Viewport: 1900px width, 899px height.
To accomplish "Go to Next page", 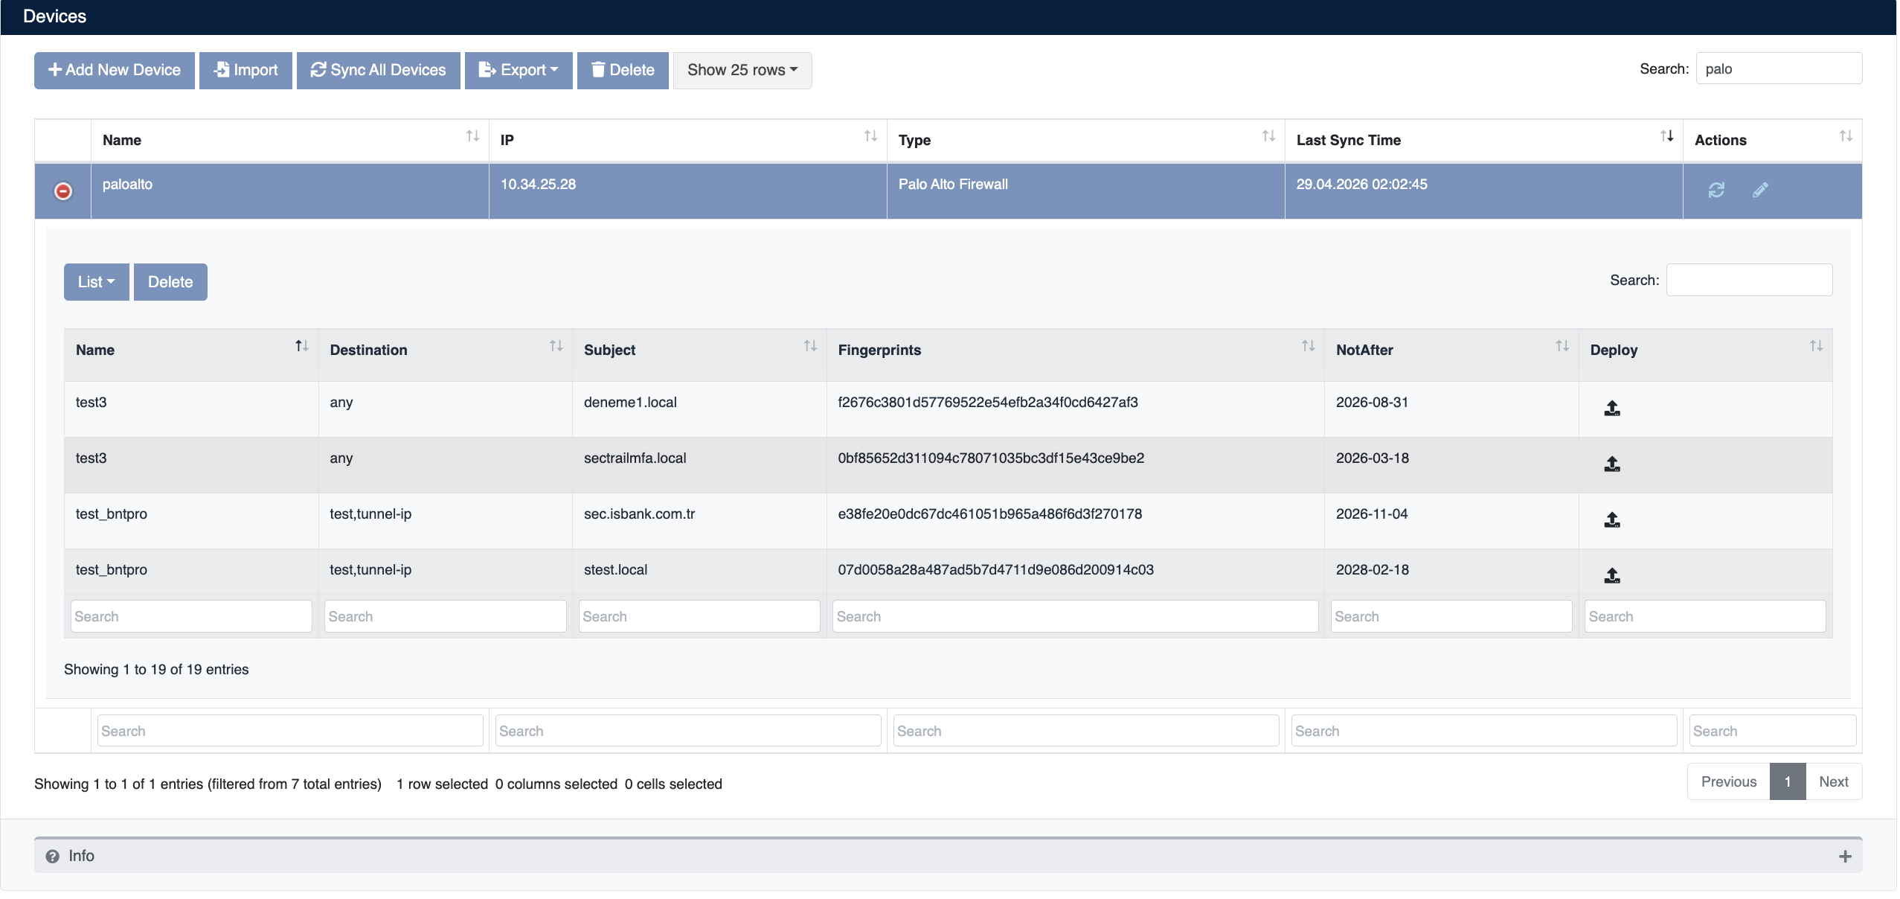I will (1834, 781).
